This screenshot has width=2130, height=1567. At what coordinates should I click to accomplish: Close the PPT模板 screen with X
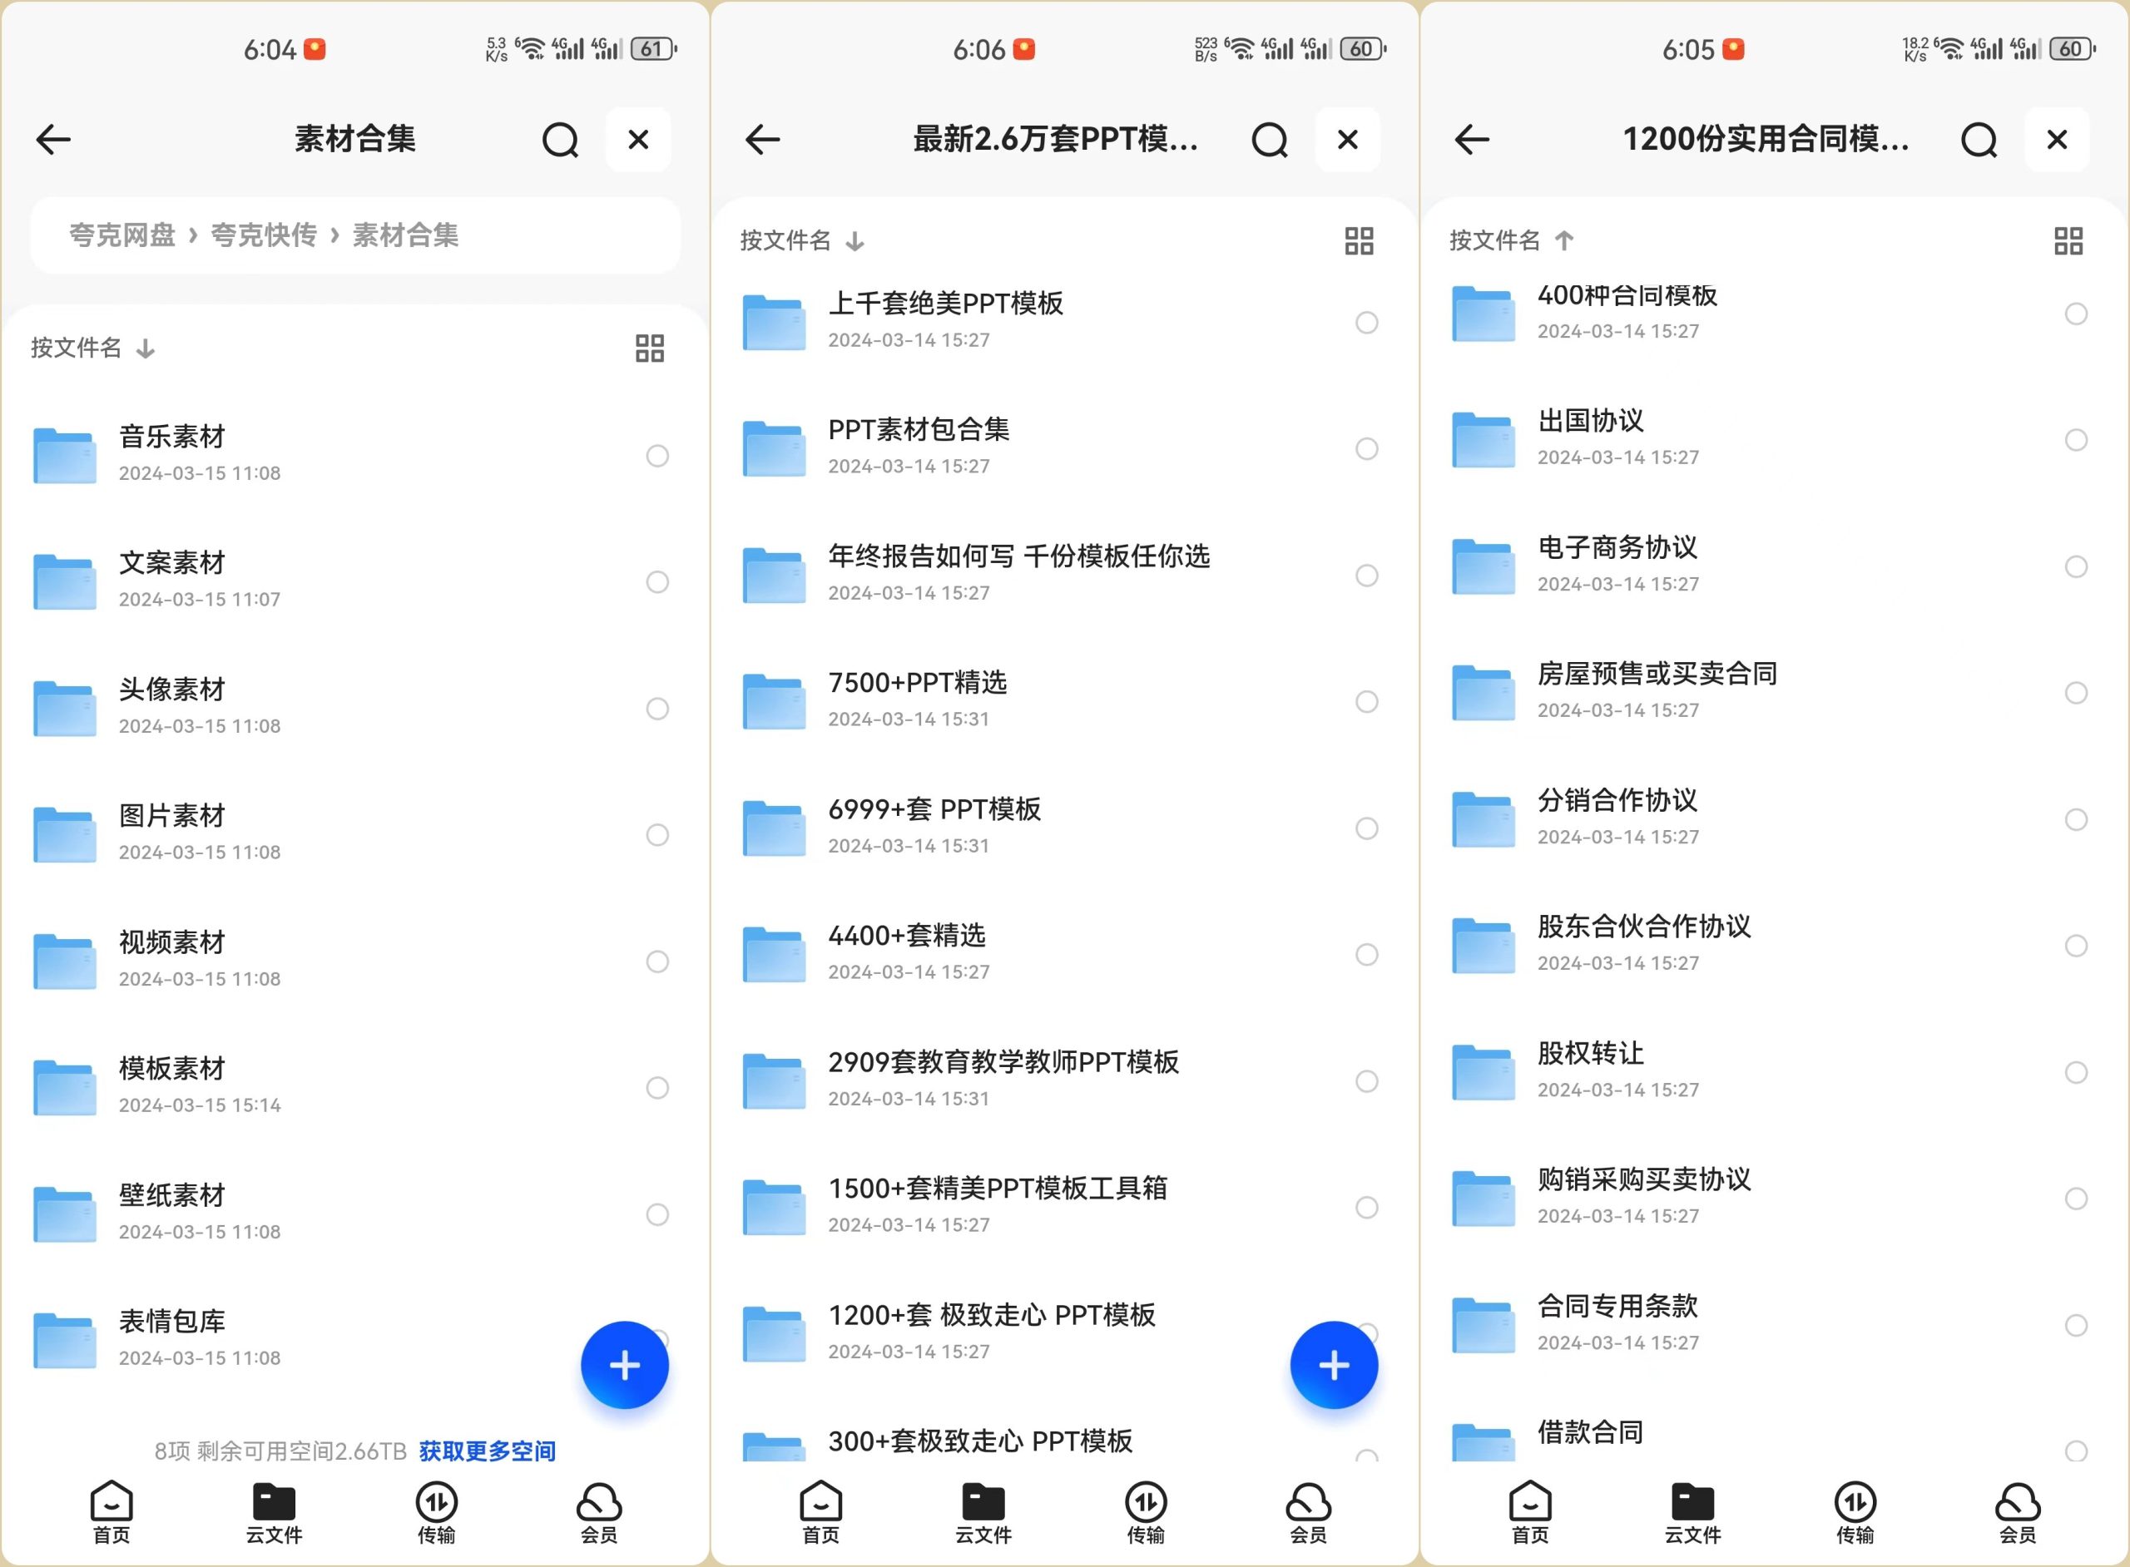[1347, 140]
